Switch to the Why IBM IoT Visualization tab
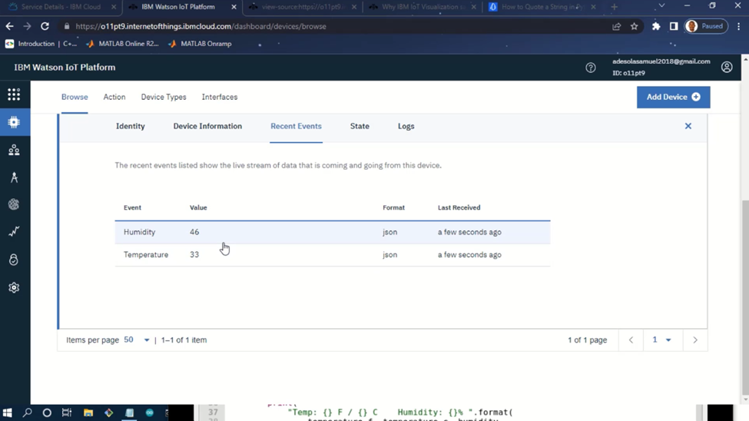 pyautogui.click(x=423, y=7)
